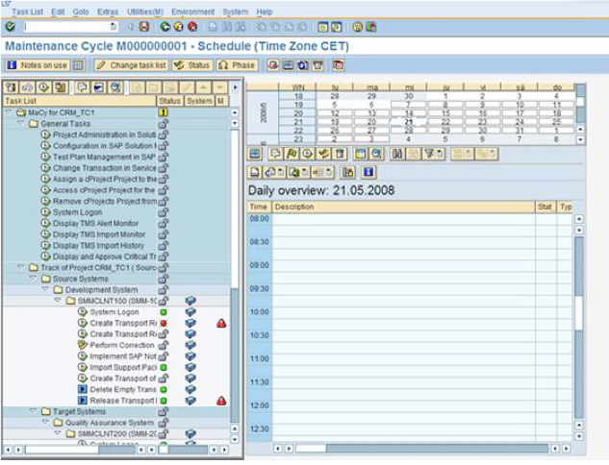This screenshot has width=609, height=465.
Task: Click the yellow status icon for MaCy for CRM_TC1
Action: tap(164, 112)
